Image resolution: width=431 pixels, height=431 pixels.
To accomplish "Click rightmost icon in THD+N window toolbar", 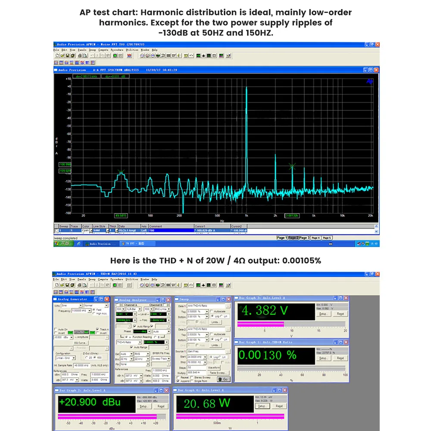I will pyautogui.click(x=228, y=285).
